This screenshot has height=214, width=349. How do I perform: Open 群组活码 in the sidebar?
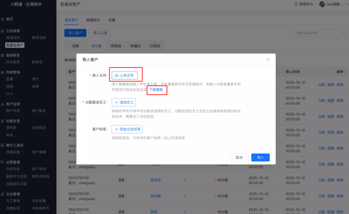click(39, 38)
